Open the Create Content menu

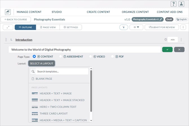pos(98,12)
